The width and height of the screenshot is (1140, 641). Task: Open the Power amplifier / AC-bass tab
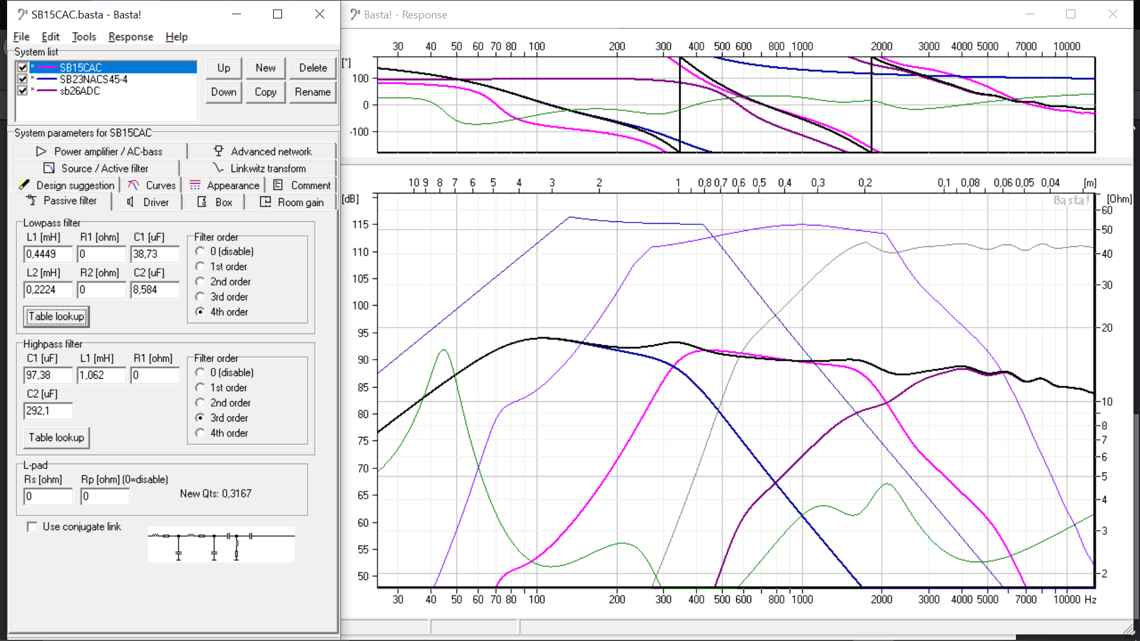click(99, 151)
